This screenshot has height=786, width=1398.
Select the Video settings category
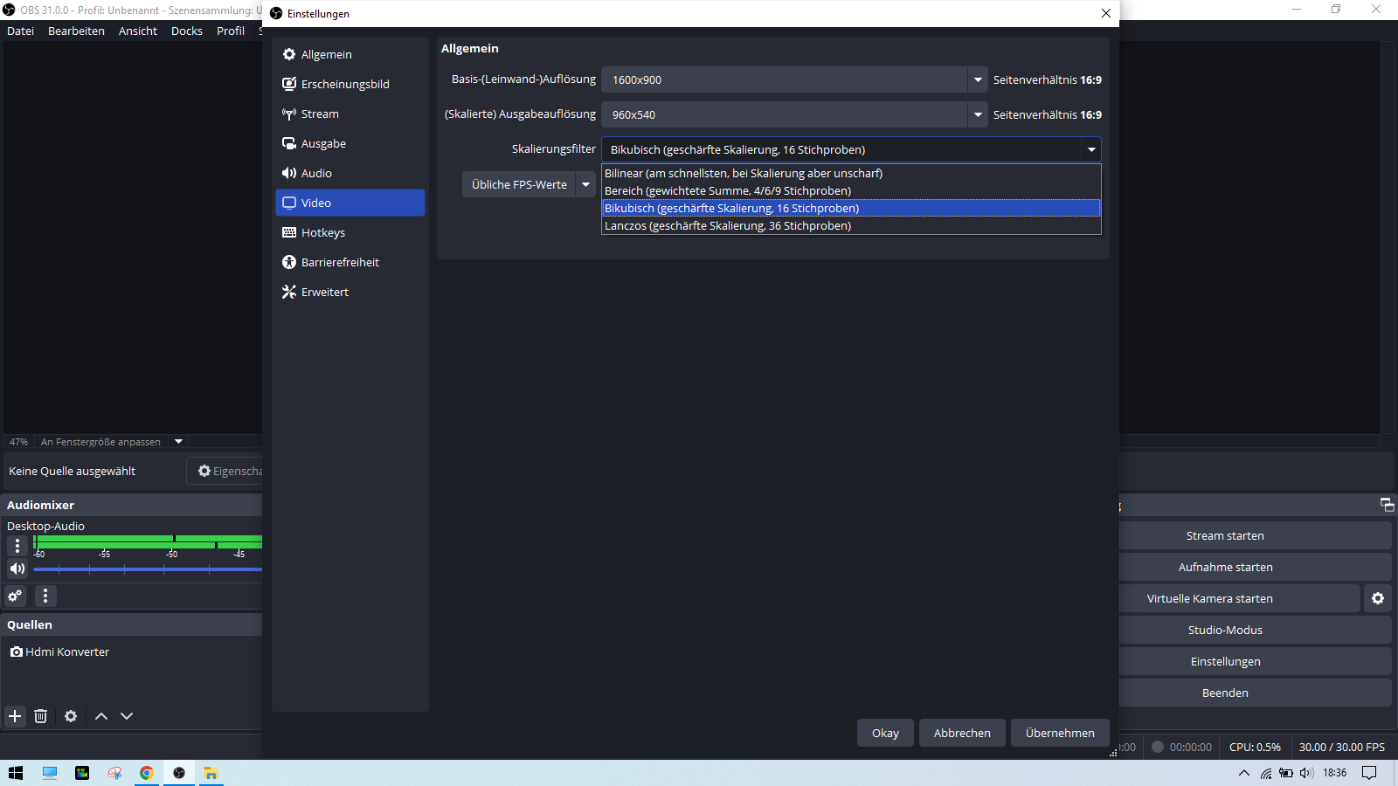click(349, 203)
